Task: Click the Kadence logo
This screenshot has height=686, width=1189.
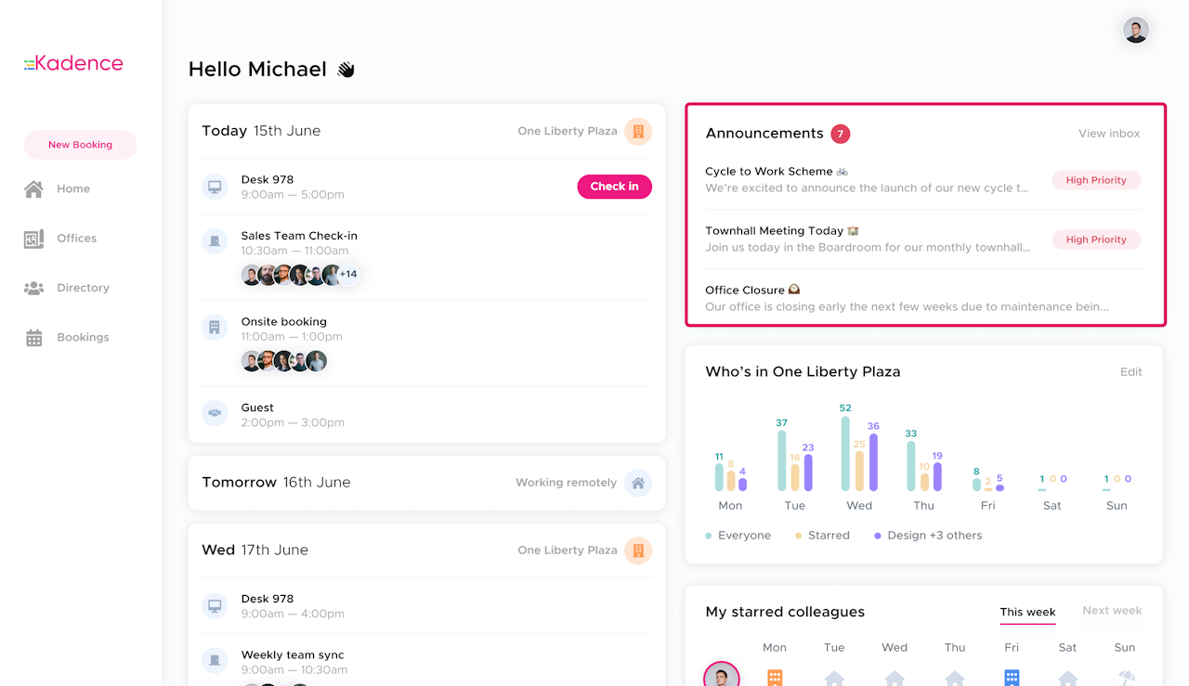Action: click(x=73, y=63)
